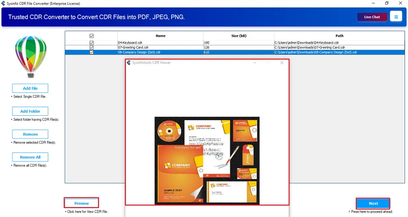Close the Sysinfotools CDR Viewer window
The image size is (408, 217).
pyautogui.click(x=282, y=63)
